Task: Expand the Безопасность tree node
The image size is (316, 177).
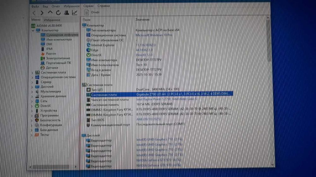Action: (x=32, y=121)
